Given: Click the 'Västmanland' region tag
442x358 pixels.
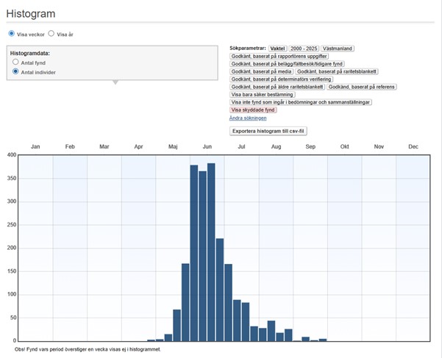Looking at the screenshot, I should coord(338,49).
